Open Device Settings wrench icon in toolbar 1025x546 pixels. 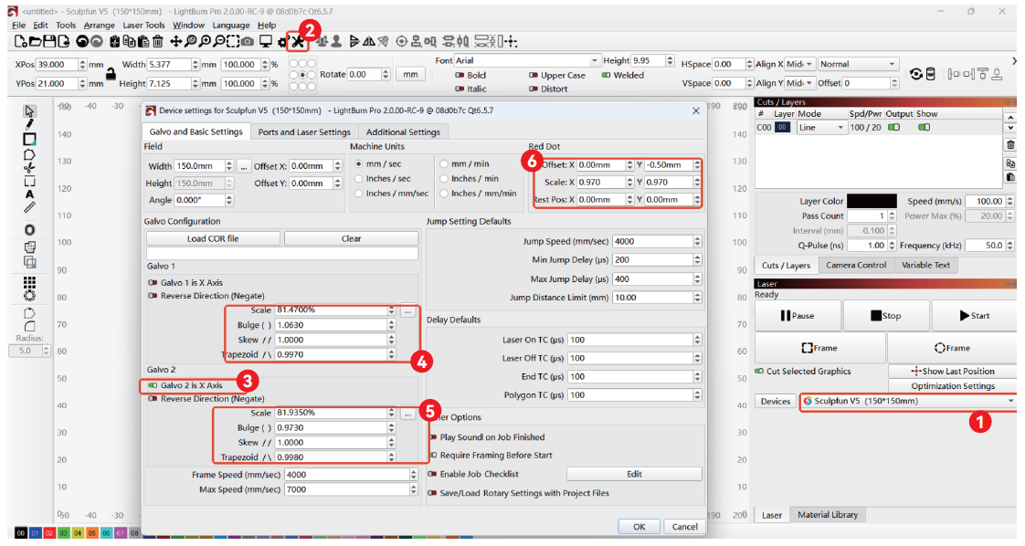point(297,42)
